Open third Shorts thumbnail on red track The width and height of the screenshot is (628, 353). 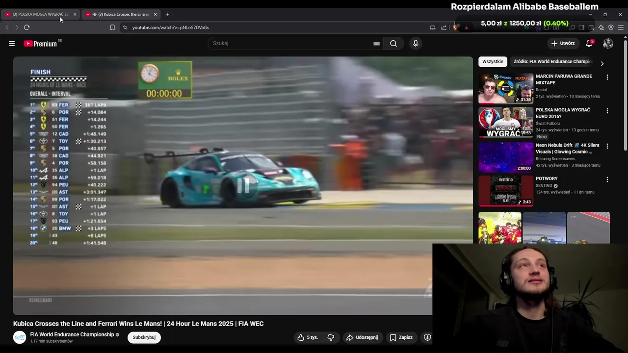pyautogui.click(x=588, y=228)
